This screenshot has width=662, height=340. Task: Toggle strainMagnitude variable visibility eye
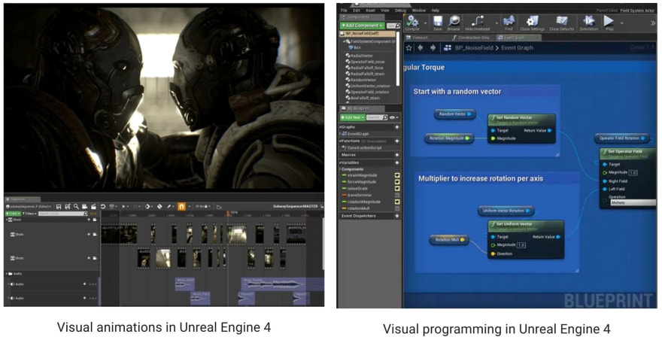pyautogui.click(x=397, y=175)
